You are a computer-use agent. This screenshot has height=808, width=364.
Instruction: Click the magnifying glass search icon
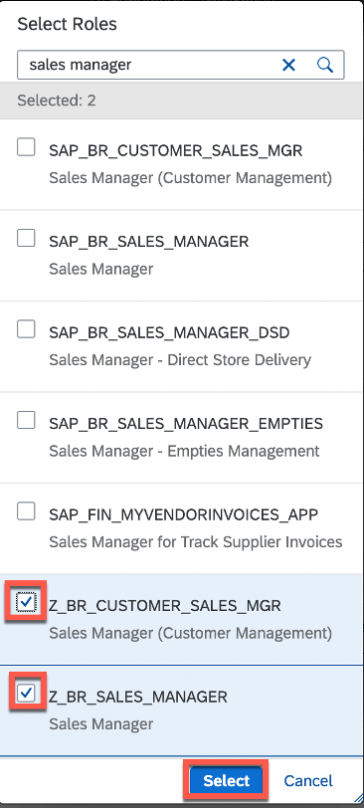pos(325,65)
